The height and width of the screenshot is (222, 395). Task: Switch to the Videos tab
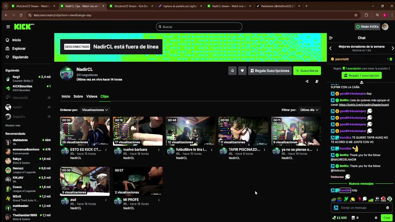pyautogui.click(x=92, y=97)
